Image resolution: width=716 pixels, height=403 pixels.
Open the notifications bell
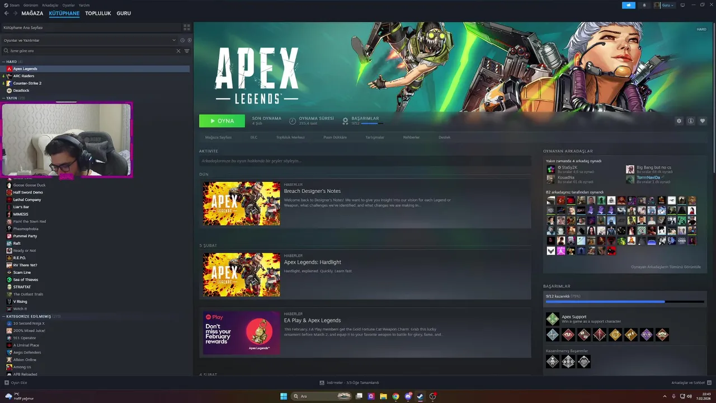pos(644,5)
